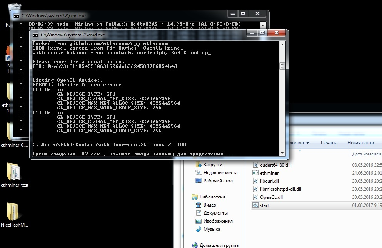Select the ethminer application file
The image size is (382, 248).
click(x=269, y=173)
